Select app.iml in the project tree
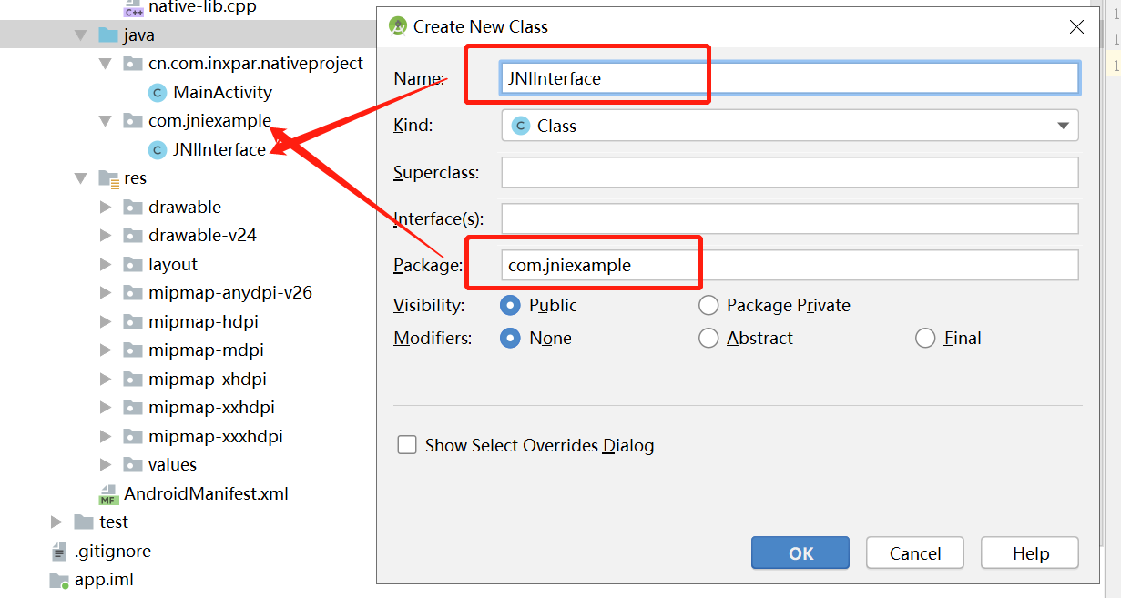Viewport: 1121px width, 598px height. click(105, 580)
